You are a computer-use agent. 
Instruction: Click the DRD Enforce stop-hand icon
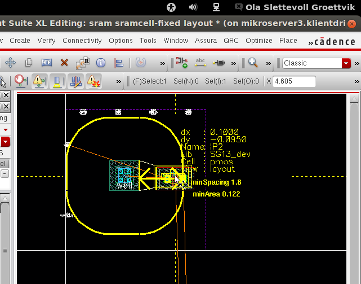(21, 81)
